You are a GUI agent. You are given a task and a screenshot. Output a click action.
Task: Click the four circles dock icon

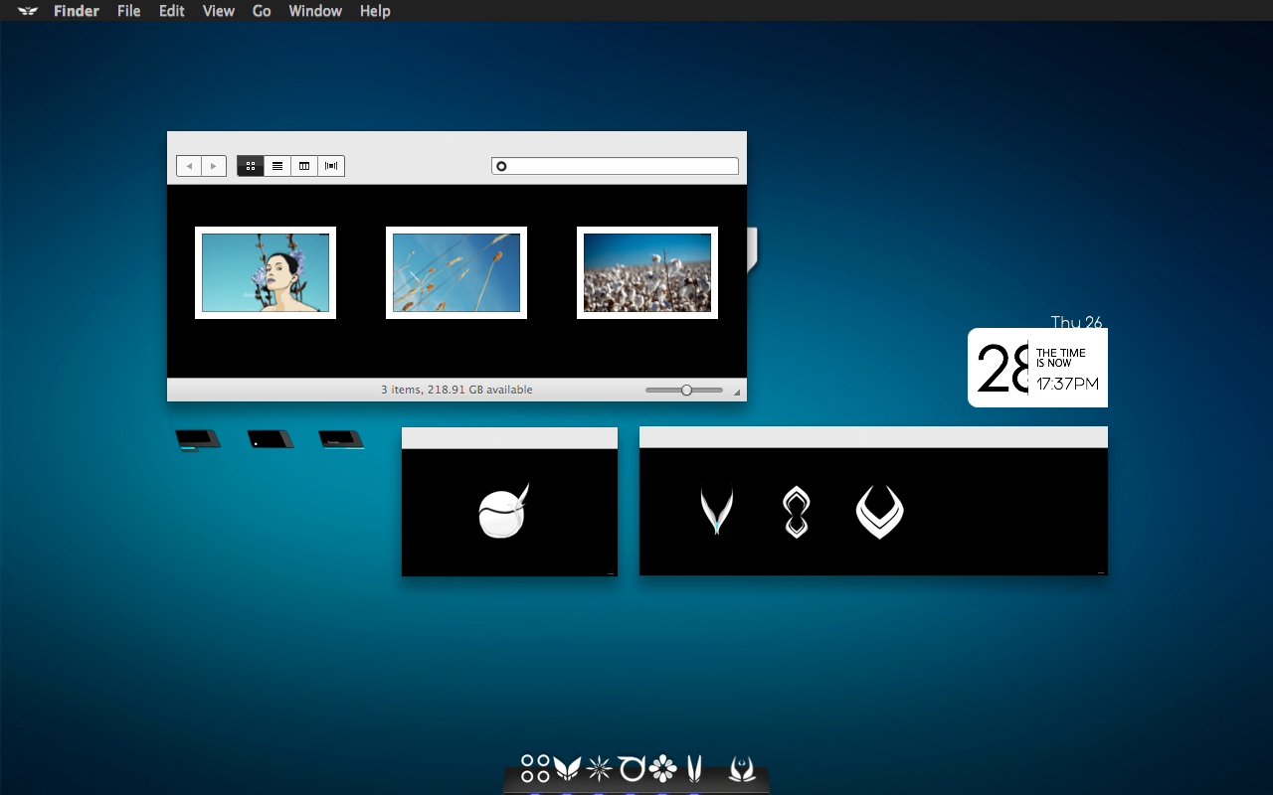point(535,768)
